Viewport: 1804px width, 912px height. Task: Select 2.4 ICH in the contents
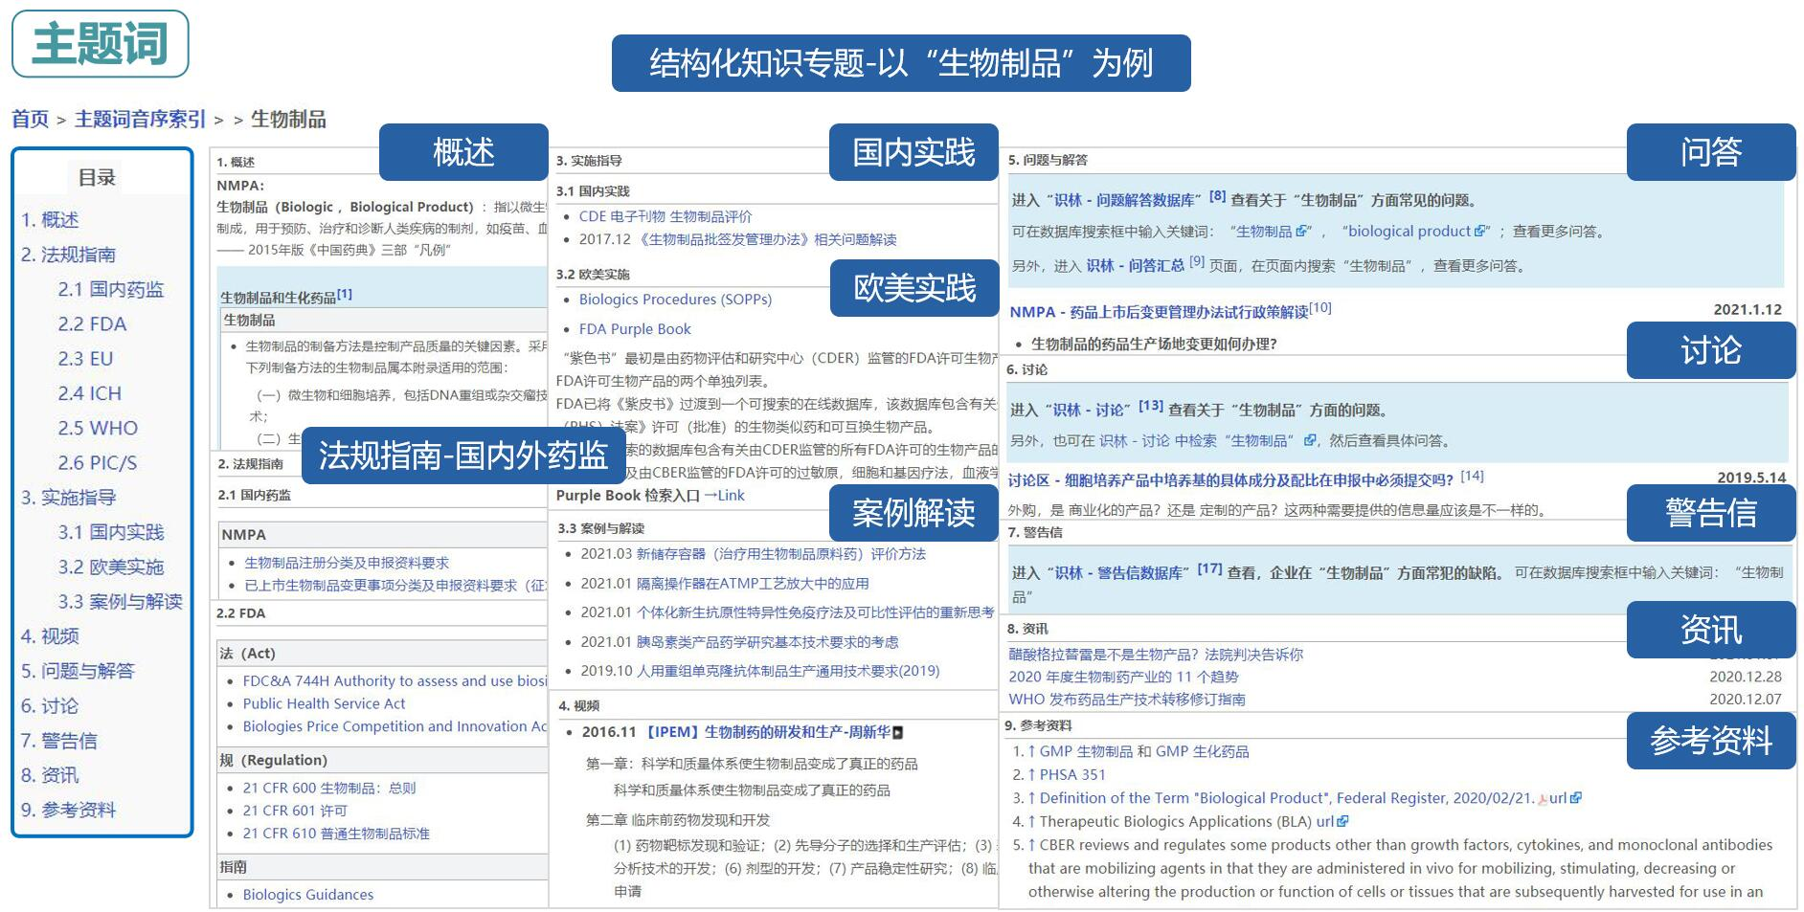pos(89,393)
